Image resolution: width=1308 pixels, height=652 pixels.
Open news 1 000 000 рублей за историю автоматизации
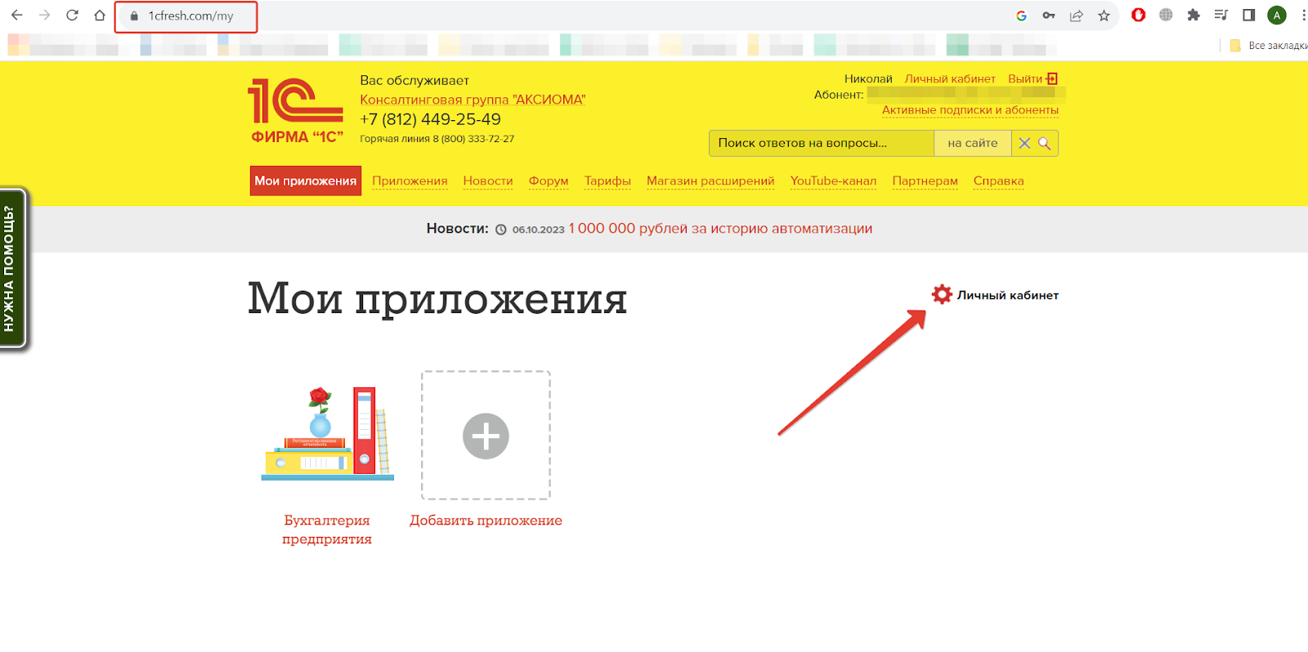pos(720,229)
